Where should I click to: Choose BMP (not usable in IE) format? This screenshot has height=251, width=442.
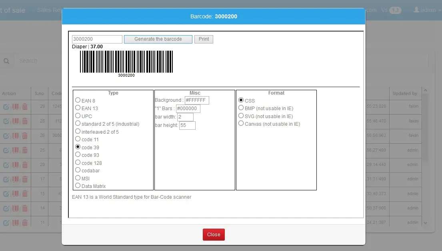tap(241, 108)
